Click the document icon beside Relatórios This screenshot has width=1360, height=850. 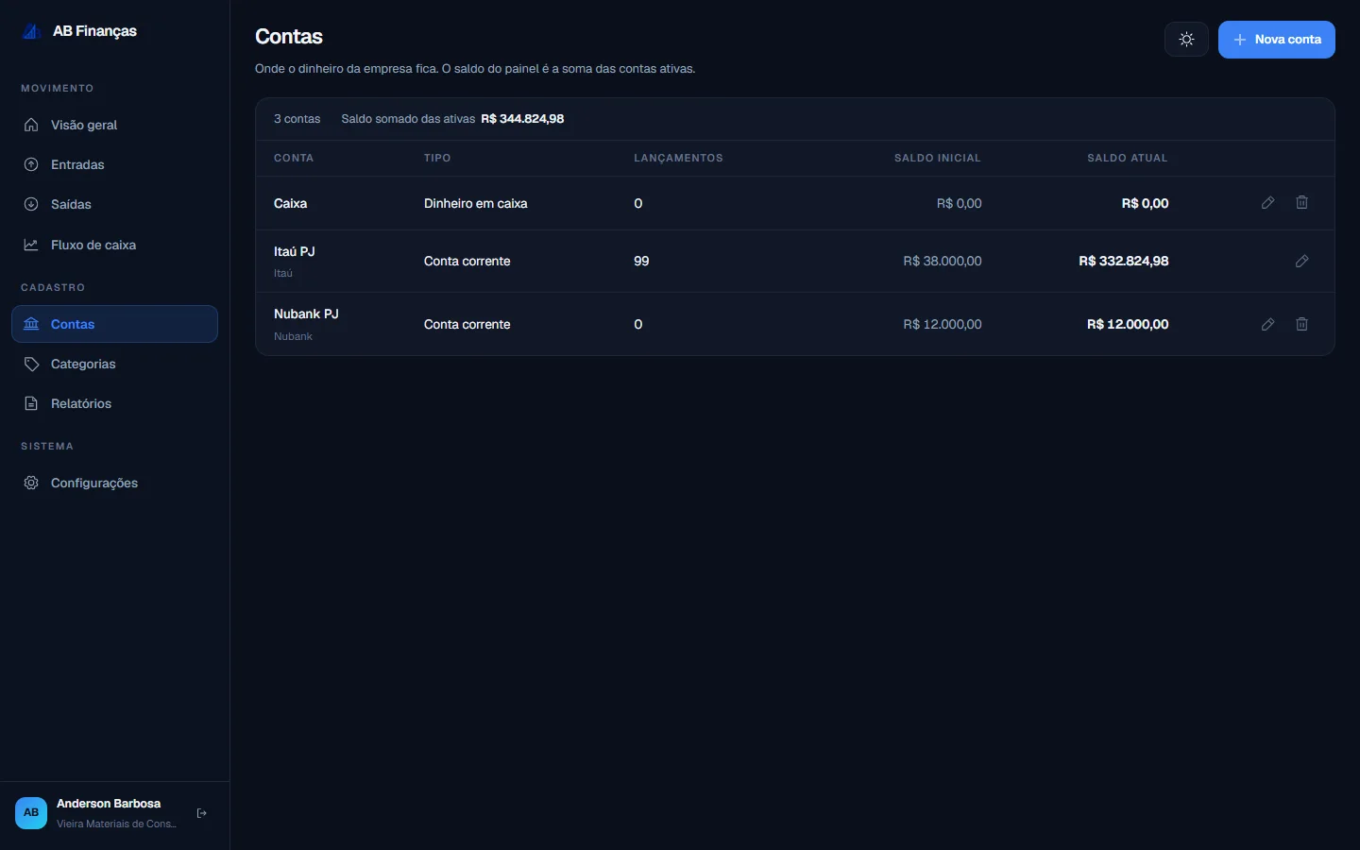(x=31, y=403)
